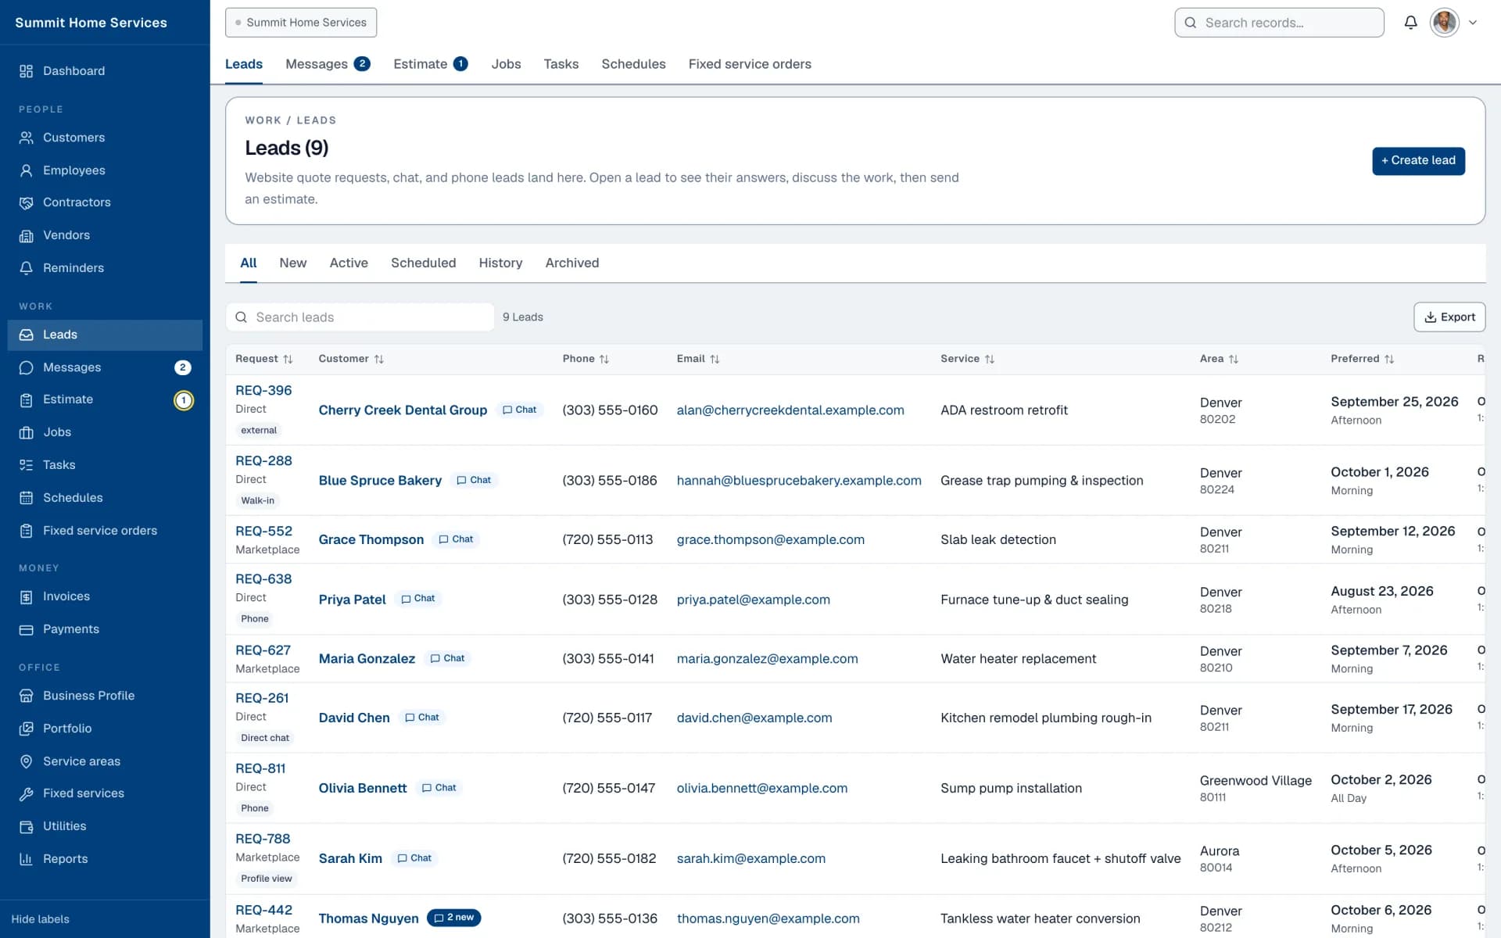The width and height of the screenshot is (1501, 938).
Task: Click the Invoices icon
Action: point(26,596)
